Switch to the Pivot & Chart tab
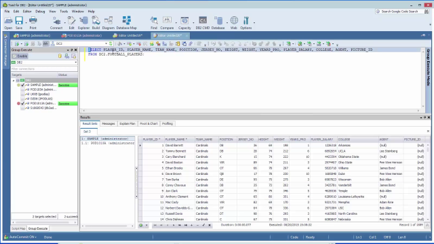Screen dimensions: 434x244 click(149, 123)
